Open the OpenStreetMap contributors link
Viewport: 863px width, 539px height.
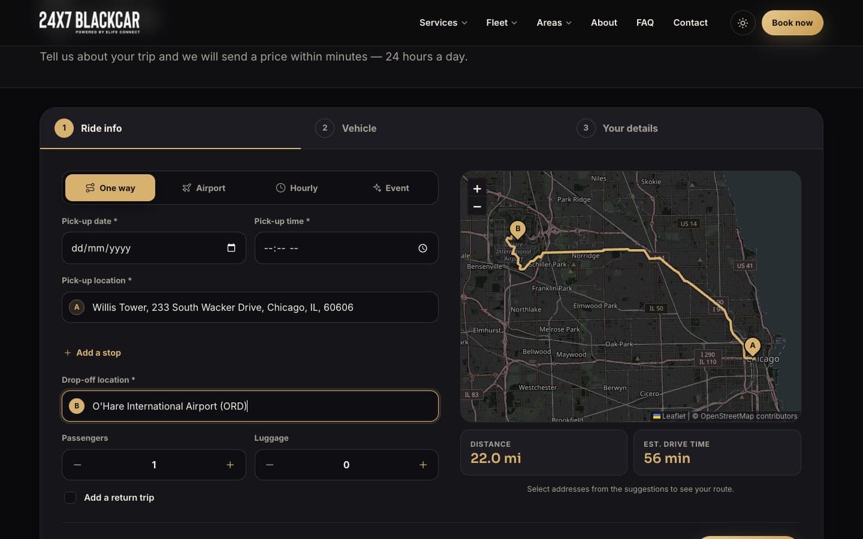click(749, 416)
